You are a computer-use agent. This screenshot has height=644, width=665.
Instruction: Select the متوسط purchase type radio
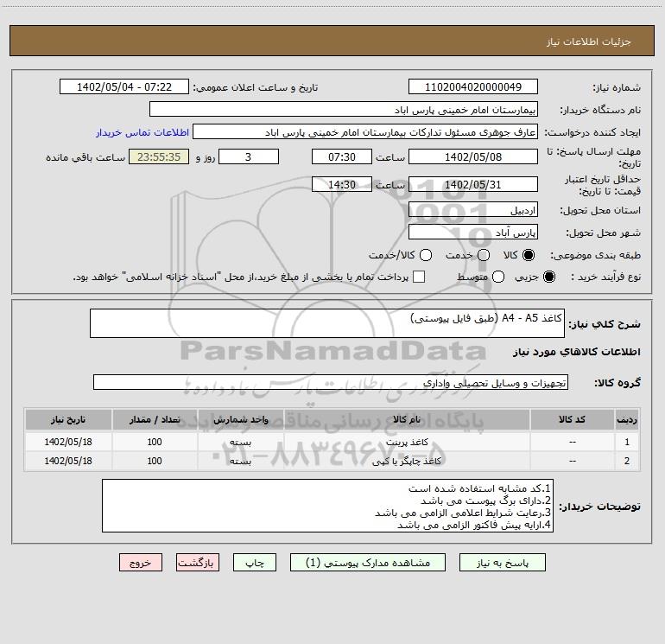coord(498,277)
